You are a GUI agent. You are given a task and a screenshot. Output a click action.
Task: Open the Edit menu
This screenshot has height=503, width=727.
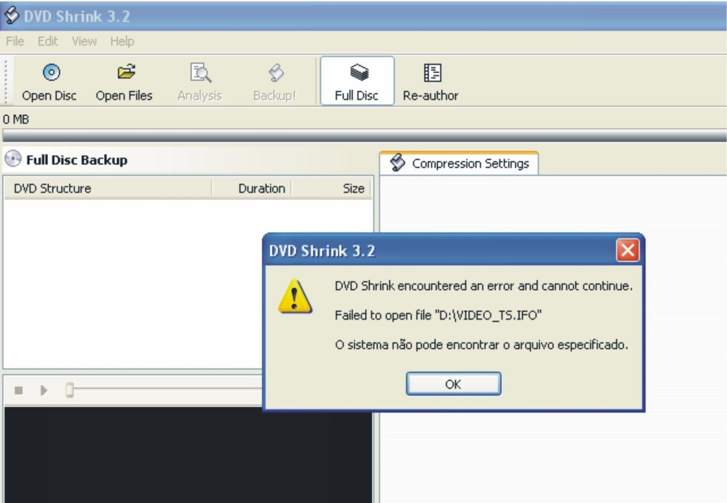48,41
